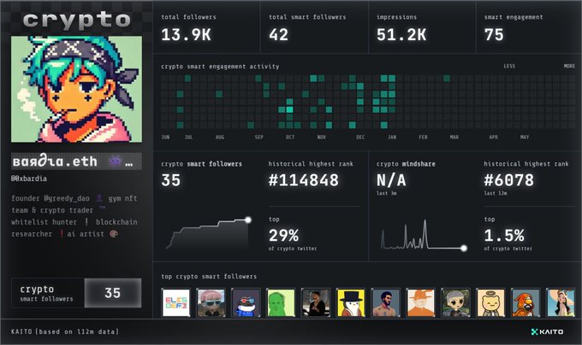Click the 13.9K total followers value

[x=186, y=35]
